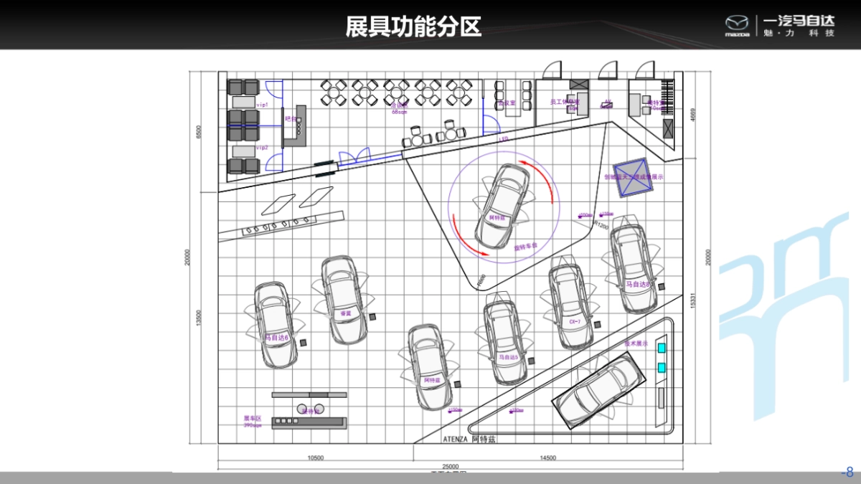Click the Mazda logo in the header
The image size is (861, 484).
point(737,24)
